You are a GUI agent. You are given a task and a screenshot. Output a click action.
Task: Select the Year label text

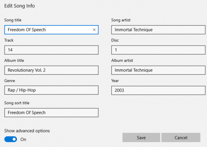(115, 81)
